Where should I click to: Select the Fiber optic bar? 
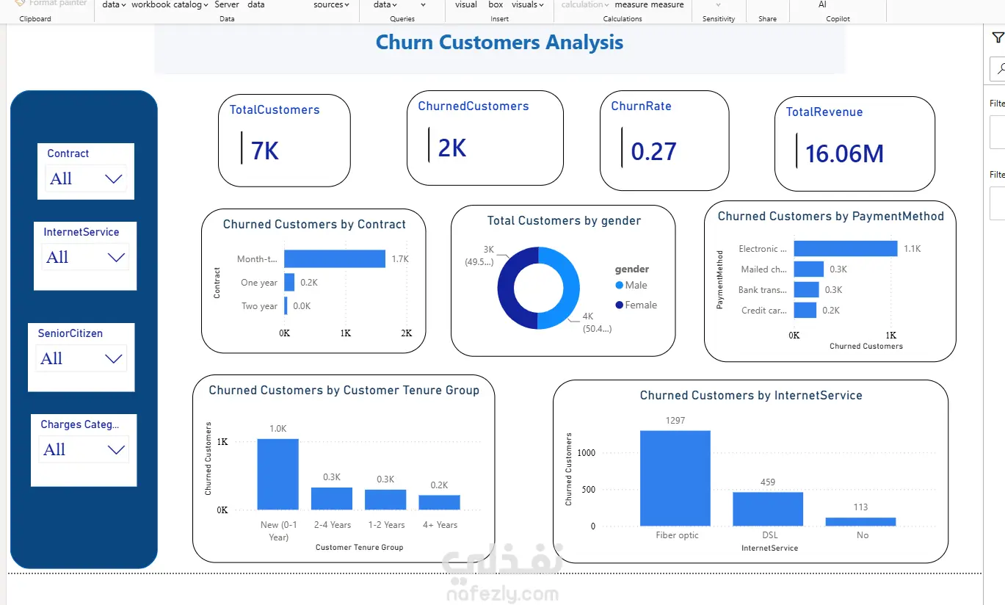click(675, 478)
